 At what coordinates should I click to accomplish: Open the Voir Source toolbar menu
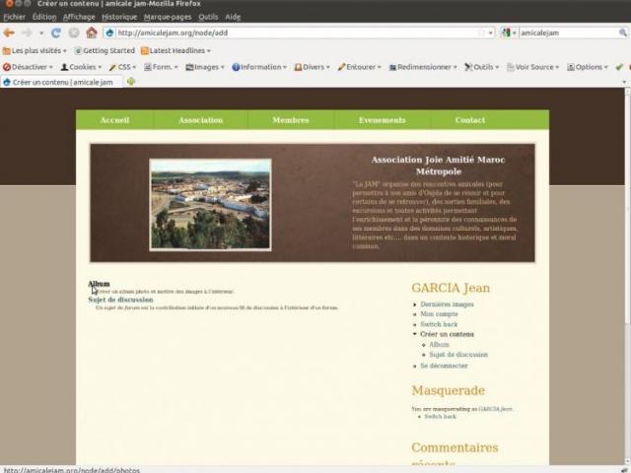tap(532, 67)
